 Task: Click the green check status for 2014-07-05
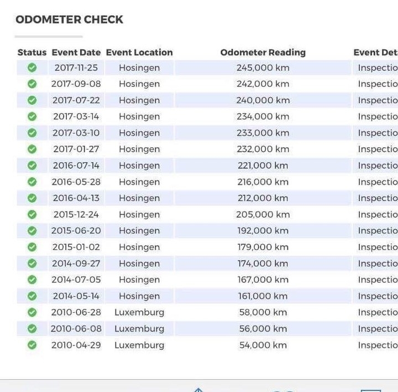pos(32,280)
